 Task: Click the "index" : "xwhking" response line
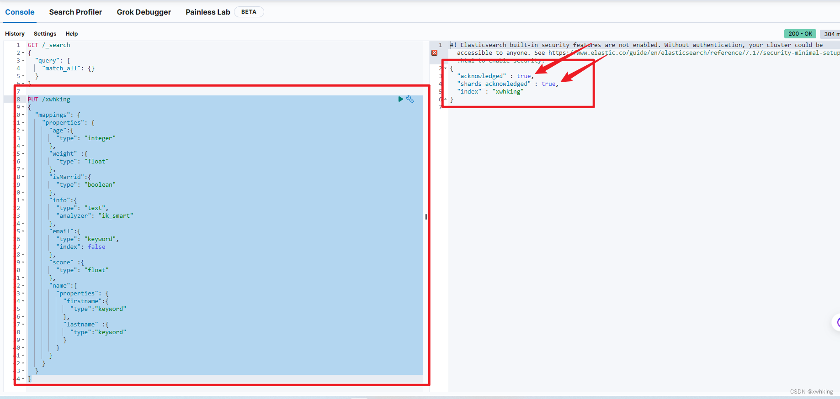coord(490,92)
